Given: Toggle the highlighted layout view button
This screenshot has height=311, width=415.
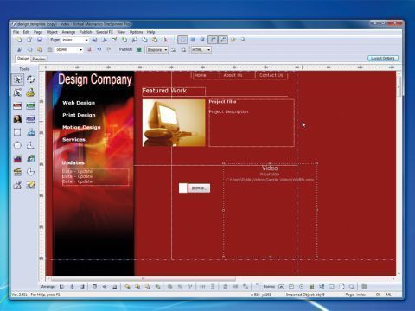Looking at the screenshot, I should (x=182, y=40).
